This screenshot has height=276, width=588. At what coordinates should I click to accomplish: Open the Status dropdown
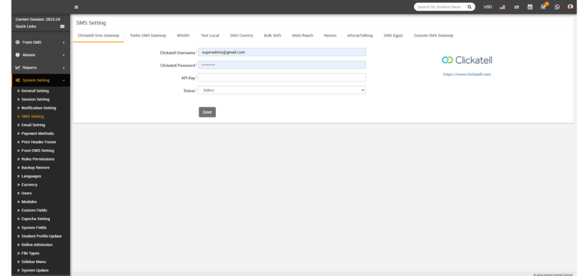point(281,90)
